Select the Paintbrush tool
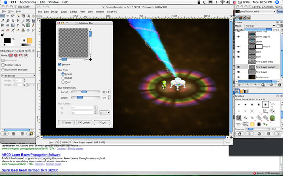Screen dimensions: 283x176 (x=2, y=30)
